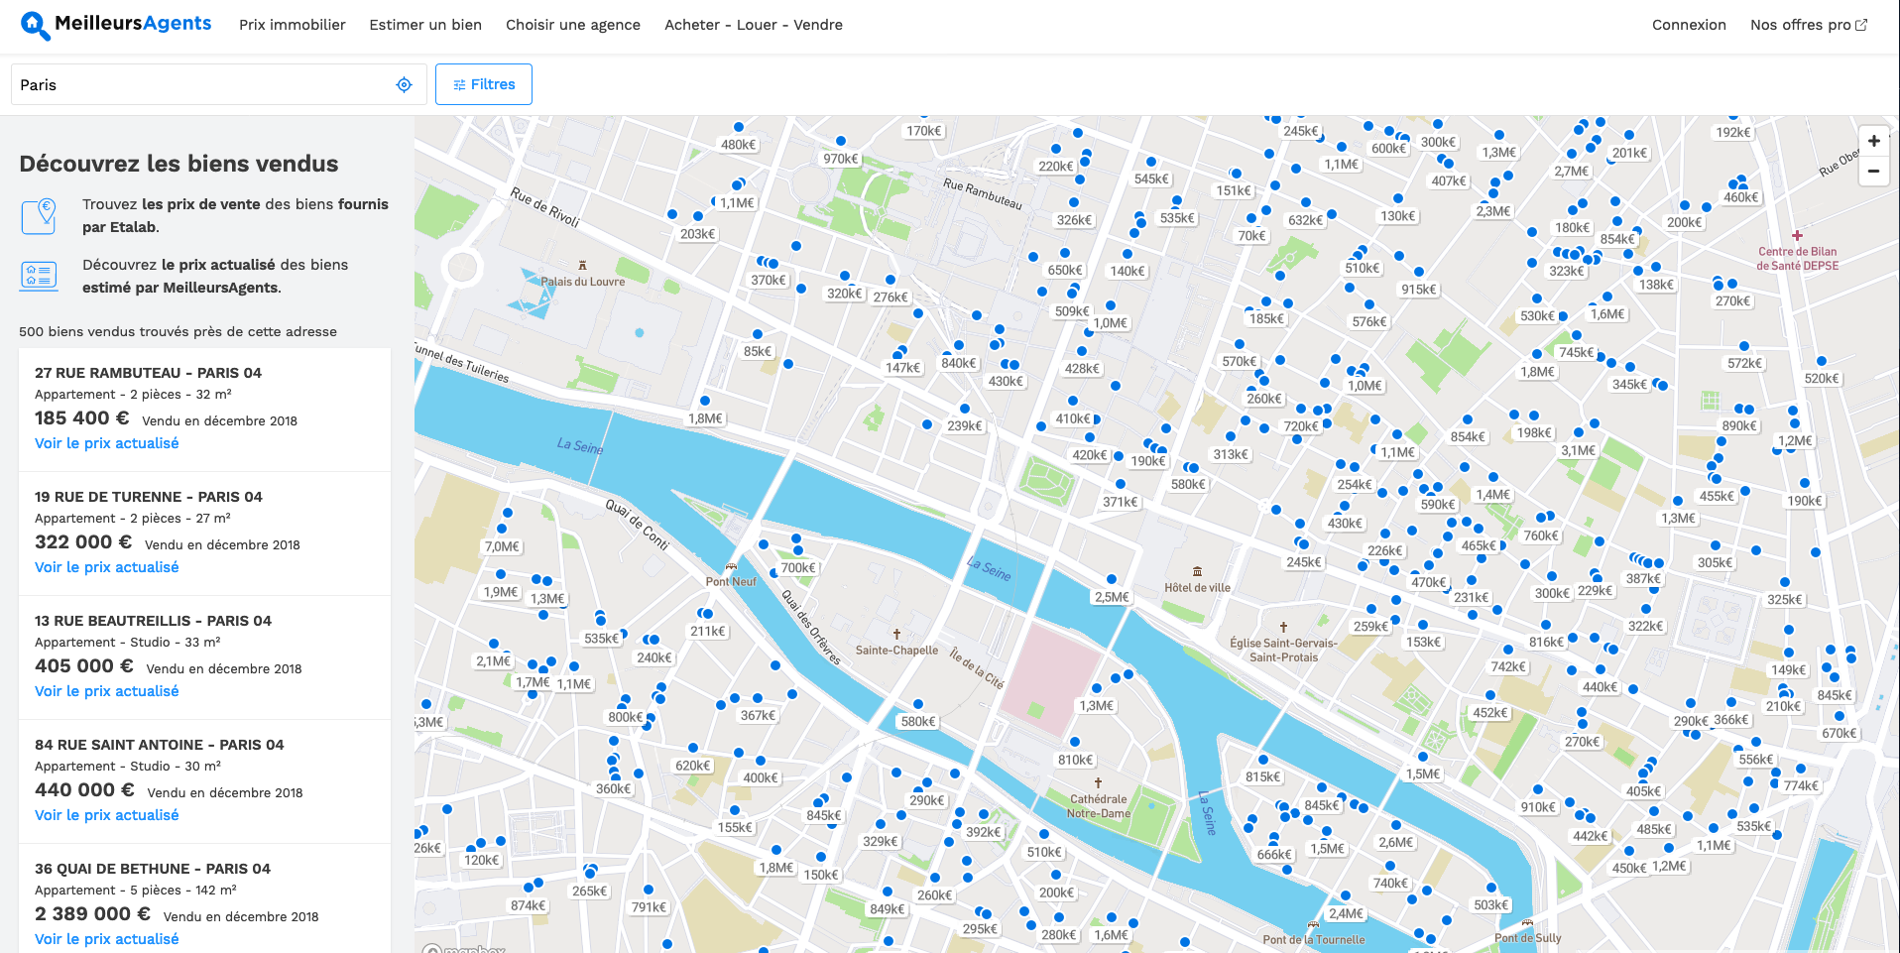Select the 700k€ marker near Pont Neuf
This screenshot has height=953, width=1900.
click(798, 568)
